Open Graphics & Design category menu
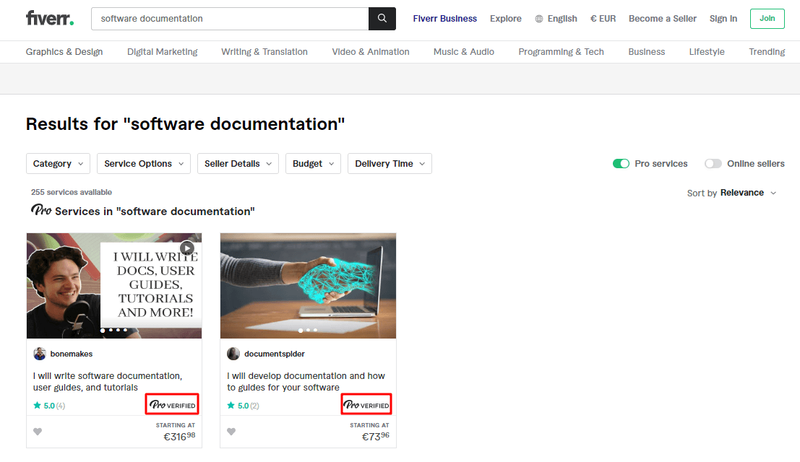Image resolution: width=800 pixels, height=462 pixels. [64, 52]
